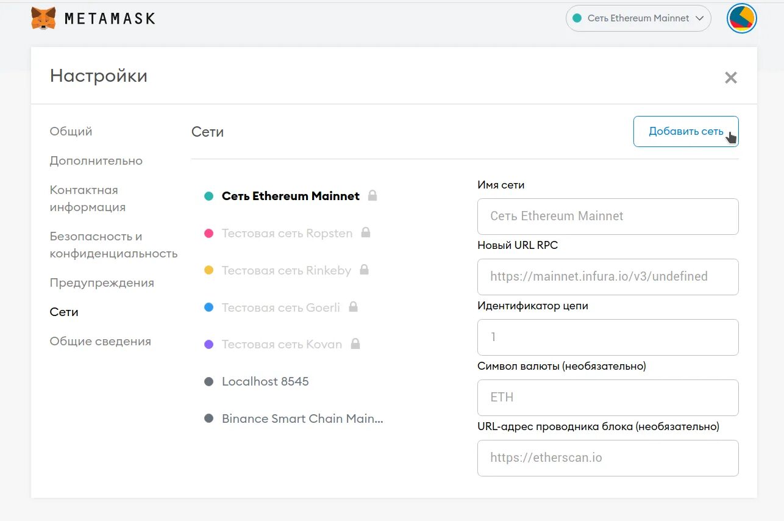Click the lock icon beside Goerli network
The image size is (784, 521).
pos(353,307)
